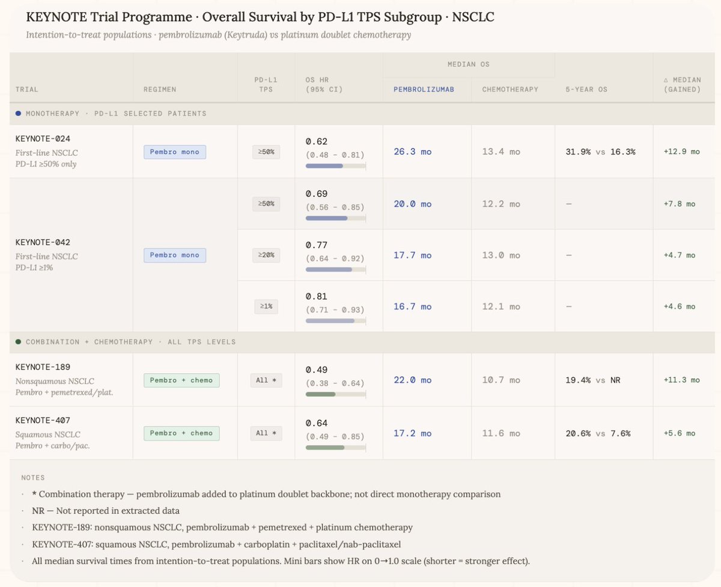Select the PEMBROLIZUMAB sub-column header
721x587 pixels.
424,89
